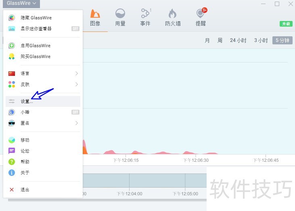Viewport: 295px width, 211px height.
Task: Click the blue 关于 info icon
Action: click(x=12, y=173)
